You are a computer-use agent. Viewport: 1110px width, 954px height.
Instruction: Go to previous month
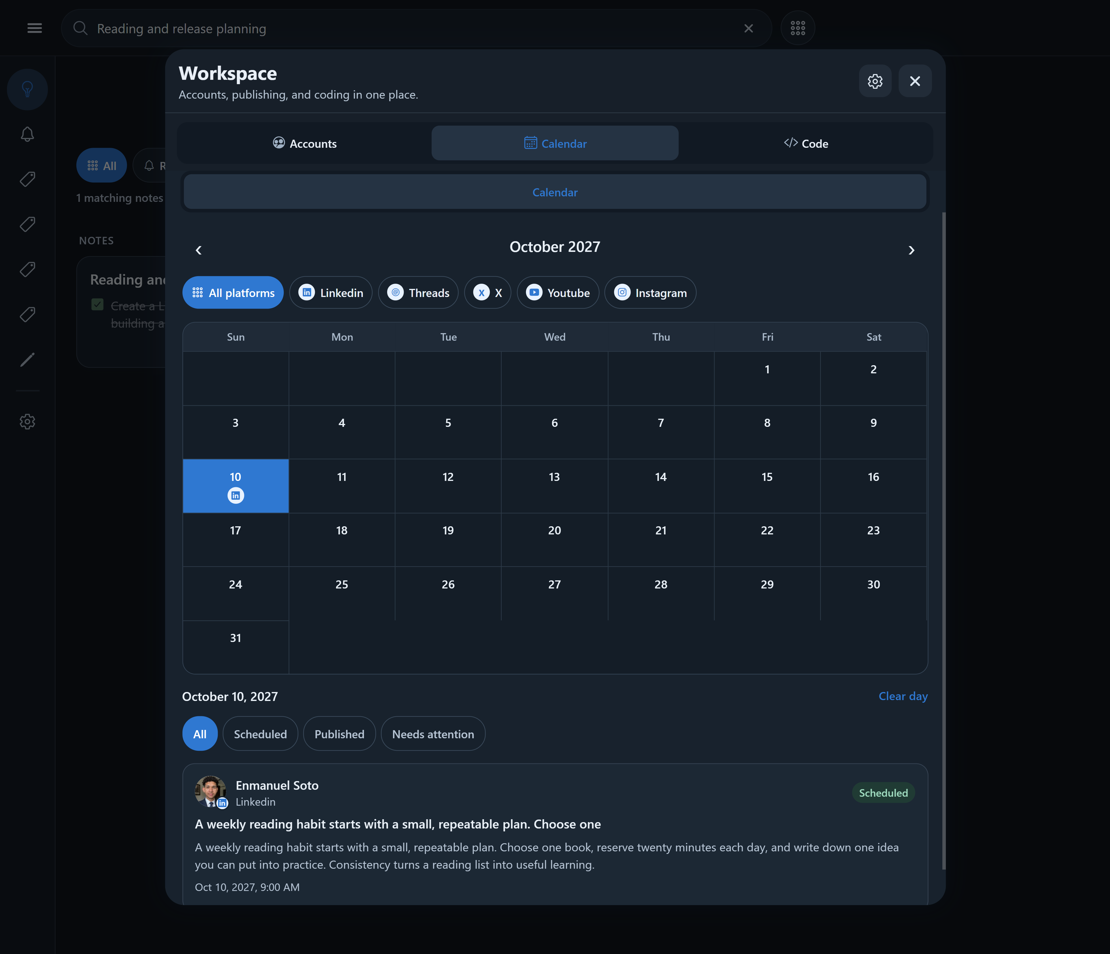click(x=199, y=250)
